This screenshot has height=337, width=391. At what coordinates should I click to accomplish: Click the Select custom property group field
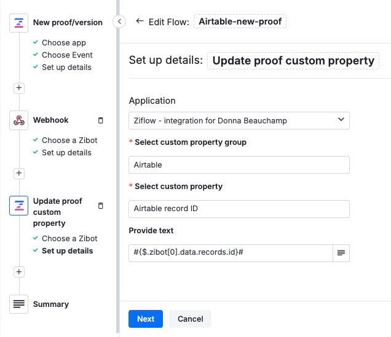[239, 165]
